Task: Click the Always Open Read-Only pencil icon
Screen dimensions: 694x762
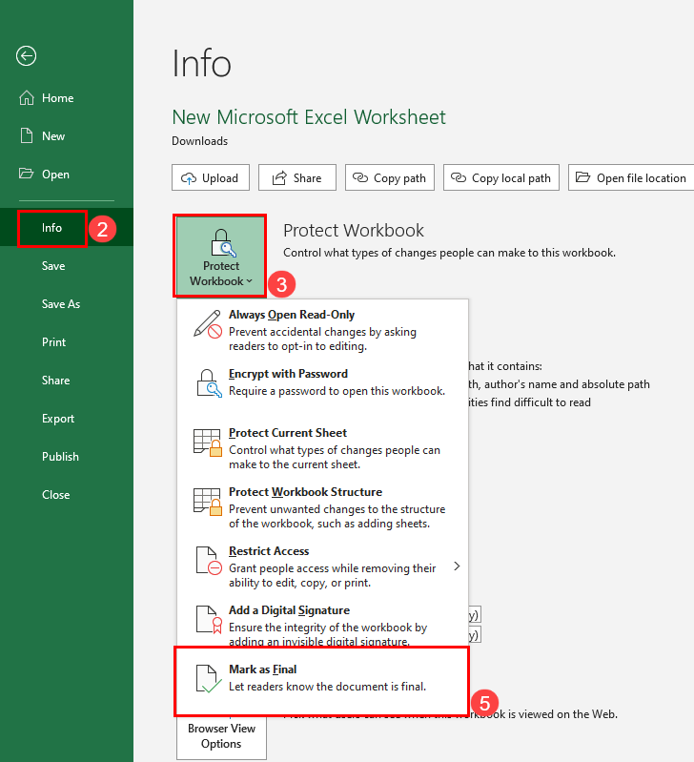Action: (x=208, y=324)
